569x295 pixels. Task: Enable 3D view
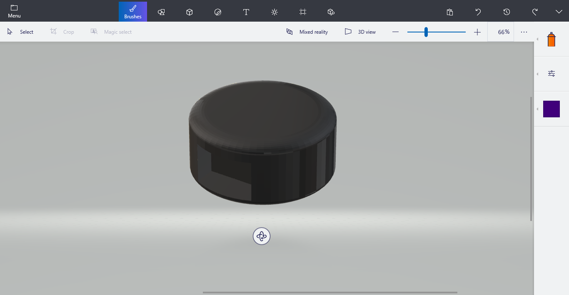(x=360, y=32)
